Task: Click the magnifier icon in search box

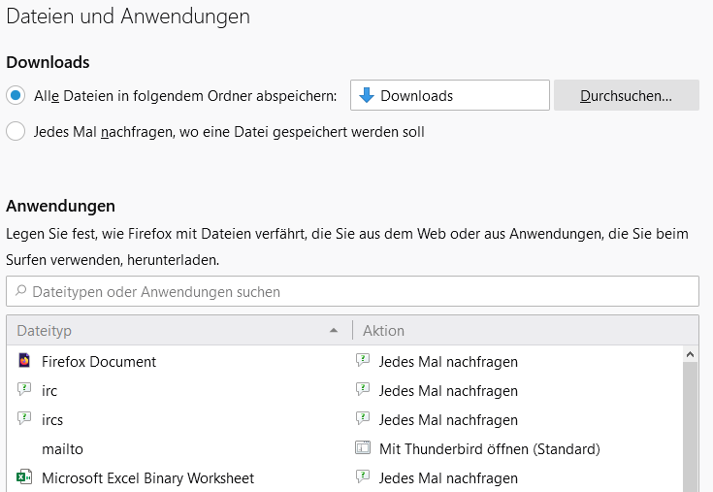Action: (20, 290)
